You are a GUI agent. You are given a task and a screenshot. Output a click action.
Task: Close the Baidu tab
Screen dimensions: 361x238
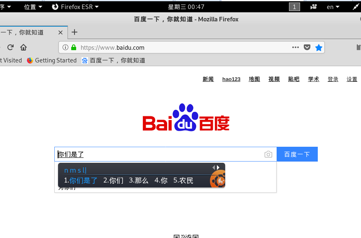[x=61, y=32]
